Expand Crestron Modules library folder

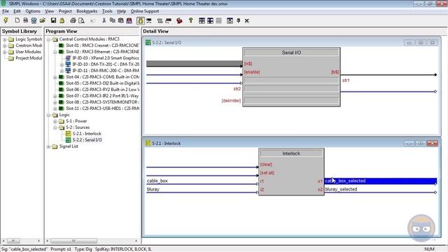[x=5, y=45]
